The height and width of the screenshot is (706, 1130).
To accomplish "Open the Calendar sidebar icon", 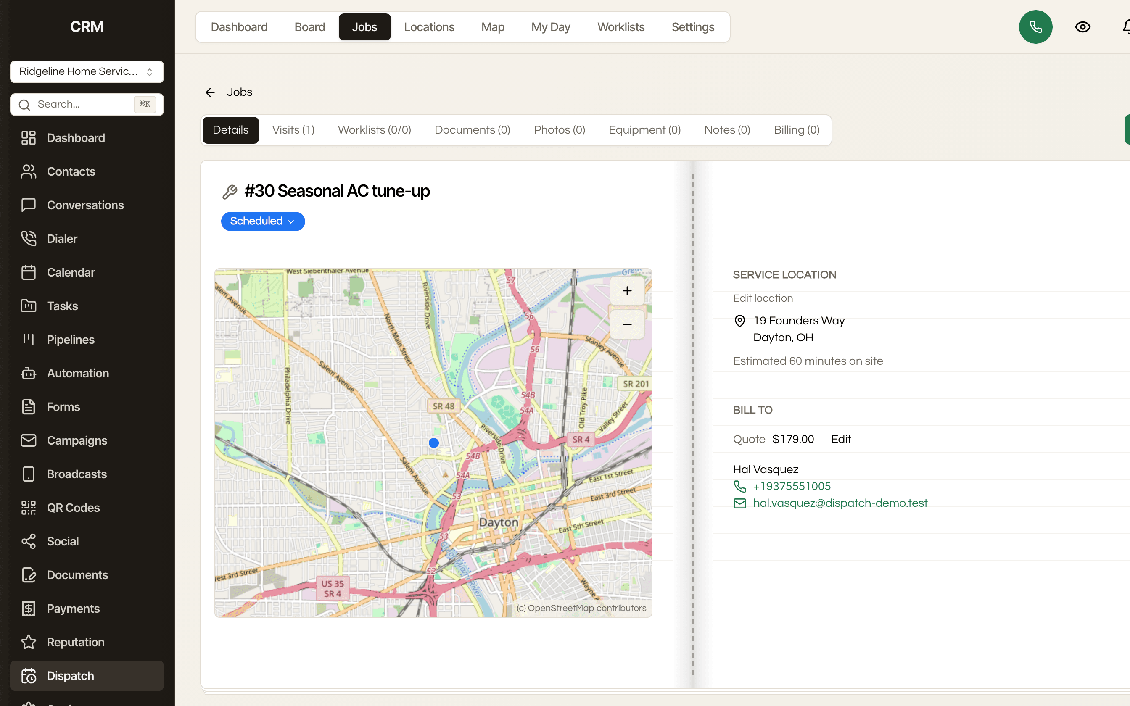I will [x=29, y=272].
